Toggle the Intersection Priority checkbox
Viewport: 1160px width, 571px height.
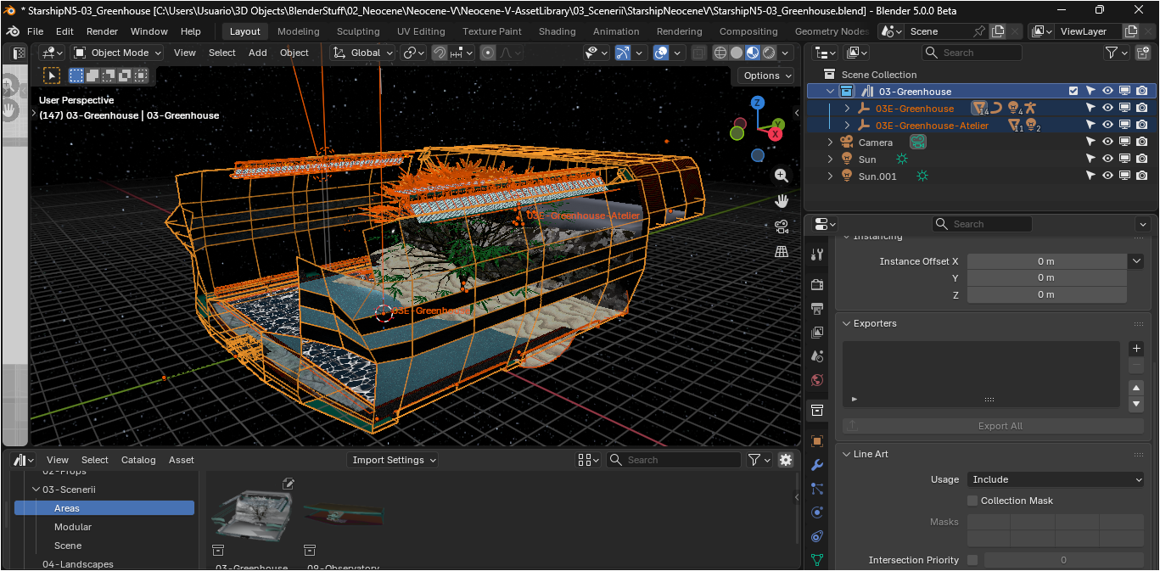[972, 560]
